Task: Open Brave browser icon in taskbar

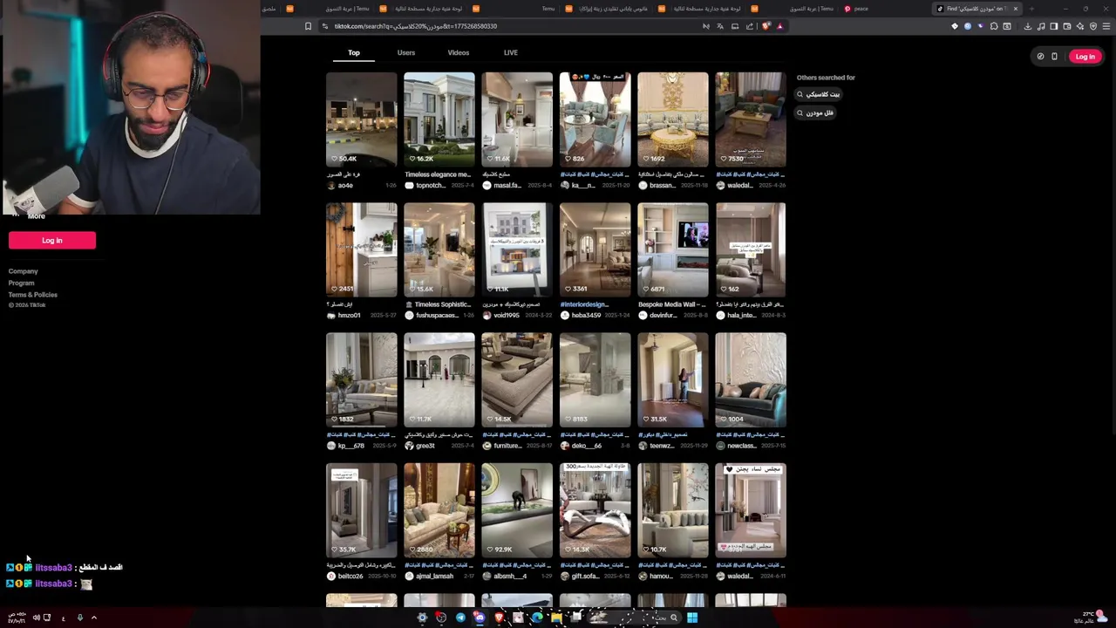Action: (x=499, y=618)
